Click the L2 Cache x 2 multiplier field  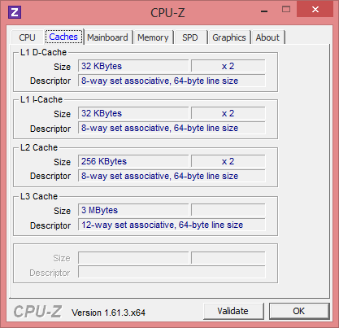(228, 161)
